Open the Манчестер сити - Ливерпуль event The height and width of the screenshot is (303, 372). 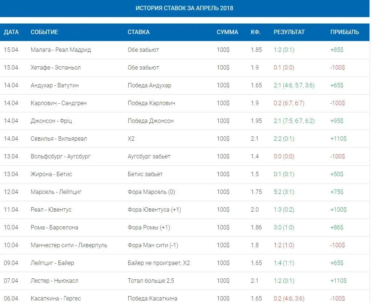click(69, 245)
